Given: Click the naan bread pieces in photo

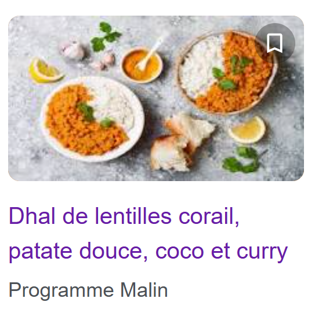Looking at the screenshot, I should [182, 143].
